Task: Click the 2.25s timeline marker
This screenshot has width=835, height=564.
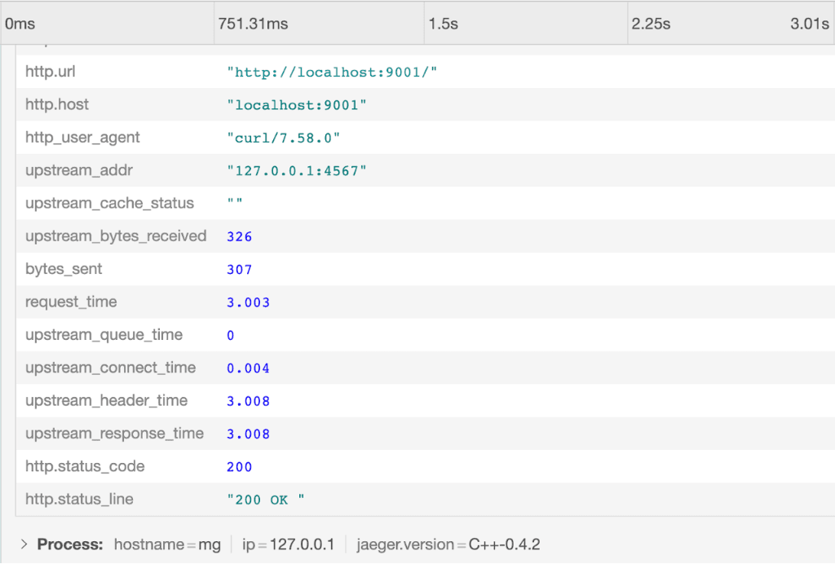Action: pos(650,24)
